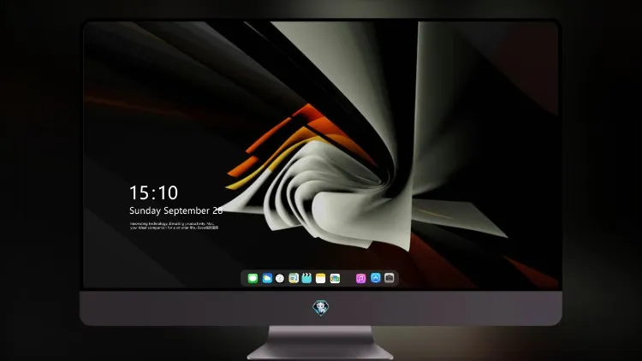The height and width of the screenshot is (361, 642).
Task: Open the yellow Notes app in dock
Action: (x=321, y=278)
